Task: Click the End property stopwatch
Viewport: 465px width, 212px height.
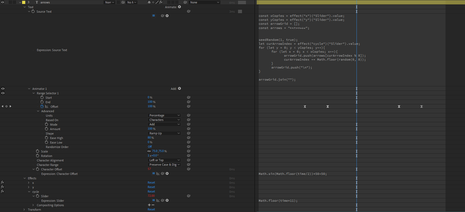Action: (x=42, y=102)
